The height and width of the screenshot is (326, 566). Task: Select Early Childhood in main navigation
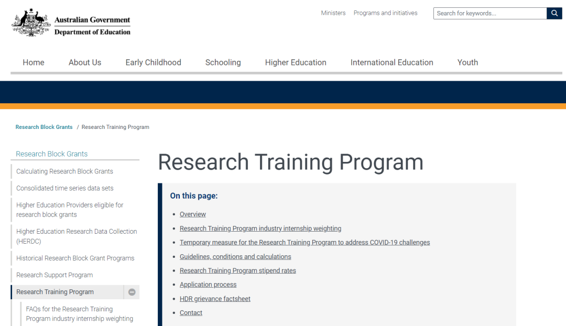click(x=153, y=62)
